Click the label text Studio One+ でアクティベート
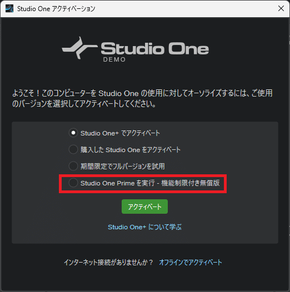The height and width of the screenshot is (292, 290). pyautogui.click(x=120, y=133)
